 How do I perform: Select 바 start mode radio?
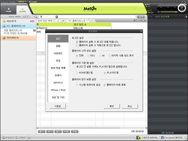click(x=100, y=56)
